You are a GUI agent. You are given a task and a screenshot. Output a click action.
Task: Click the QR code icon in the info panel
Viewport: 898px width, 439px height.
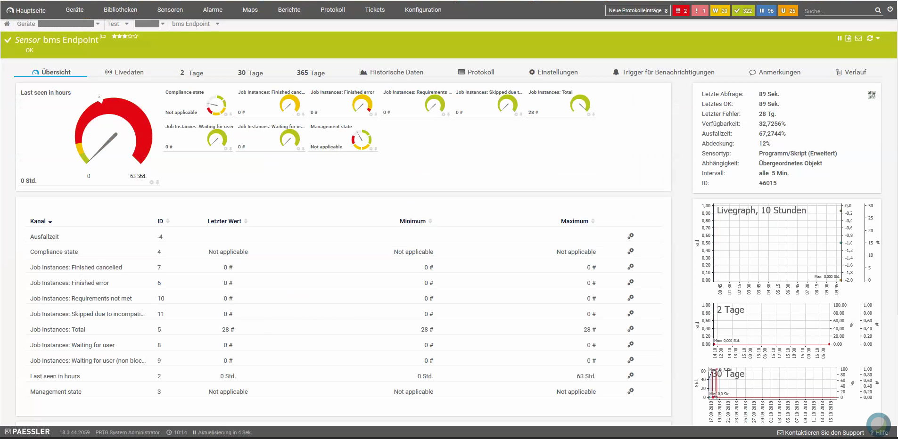(x=871, y=95)
